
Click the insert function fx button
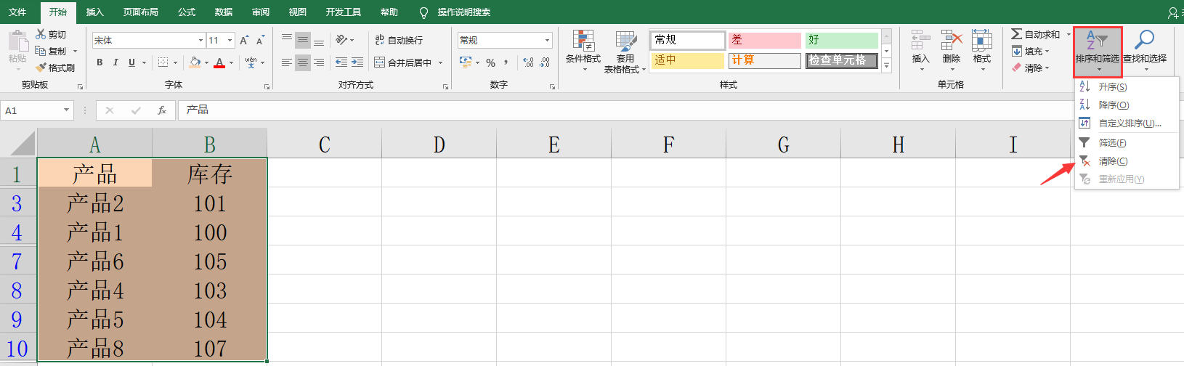click(x=162, y=110)
